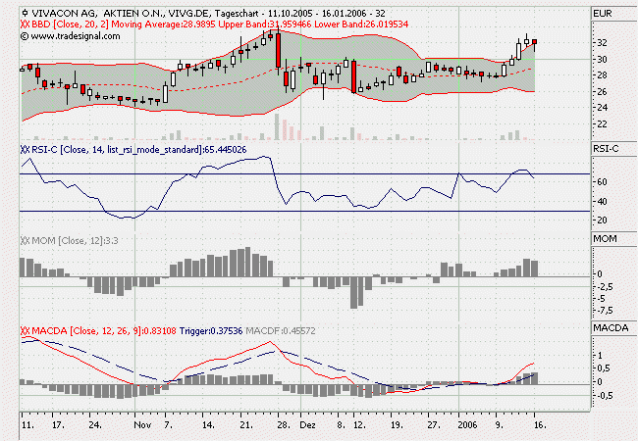Screen dimensions: 638x441
Task: Click the 14. date marker on time axis
Action: point(207,425)
